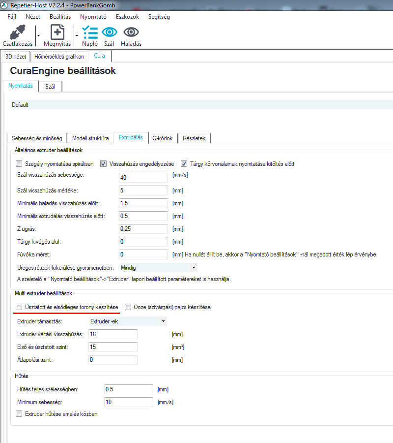Click the Z ugrás input field
Image resolution: width=393 pixels, height=443 pixels.
[143, 229]
